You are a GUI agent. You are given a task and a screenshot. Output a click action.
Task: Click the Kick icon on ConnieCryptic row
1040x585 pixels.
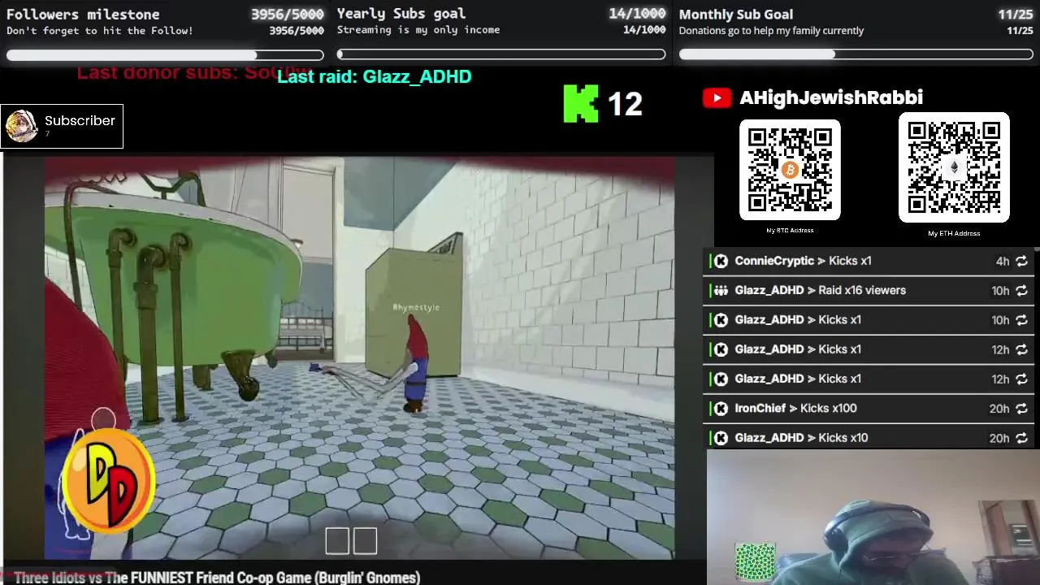coord(721,261)
